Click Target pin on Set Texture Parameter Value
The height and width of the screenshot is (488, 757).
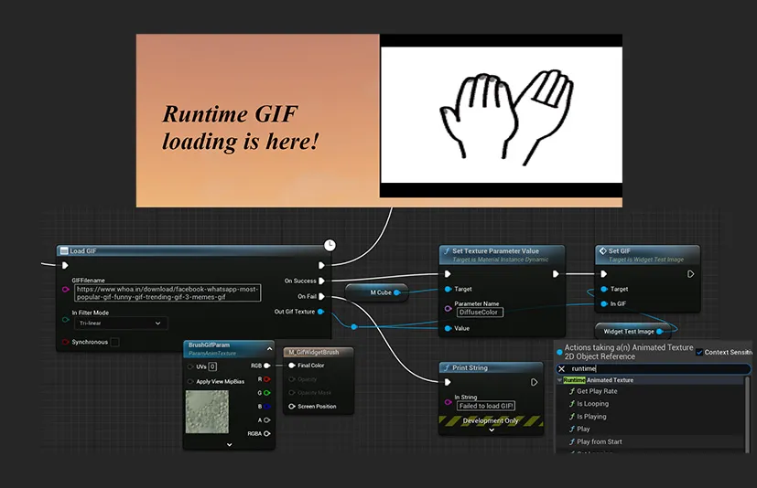(448, 289)
